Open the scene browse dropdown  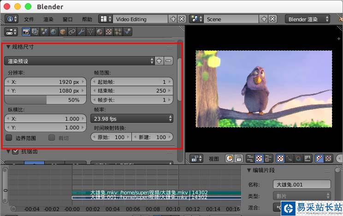197,19
